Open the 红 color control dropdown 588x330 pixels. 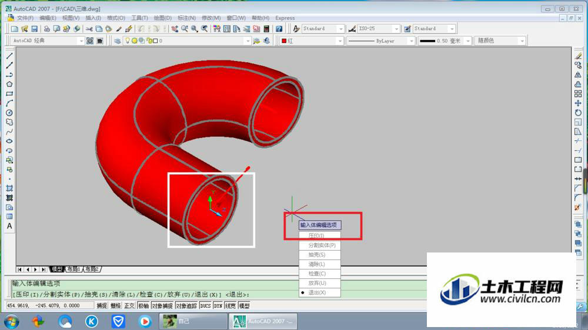340,41
